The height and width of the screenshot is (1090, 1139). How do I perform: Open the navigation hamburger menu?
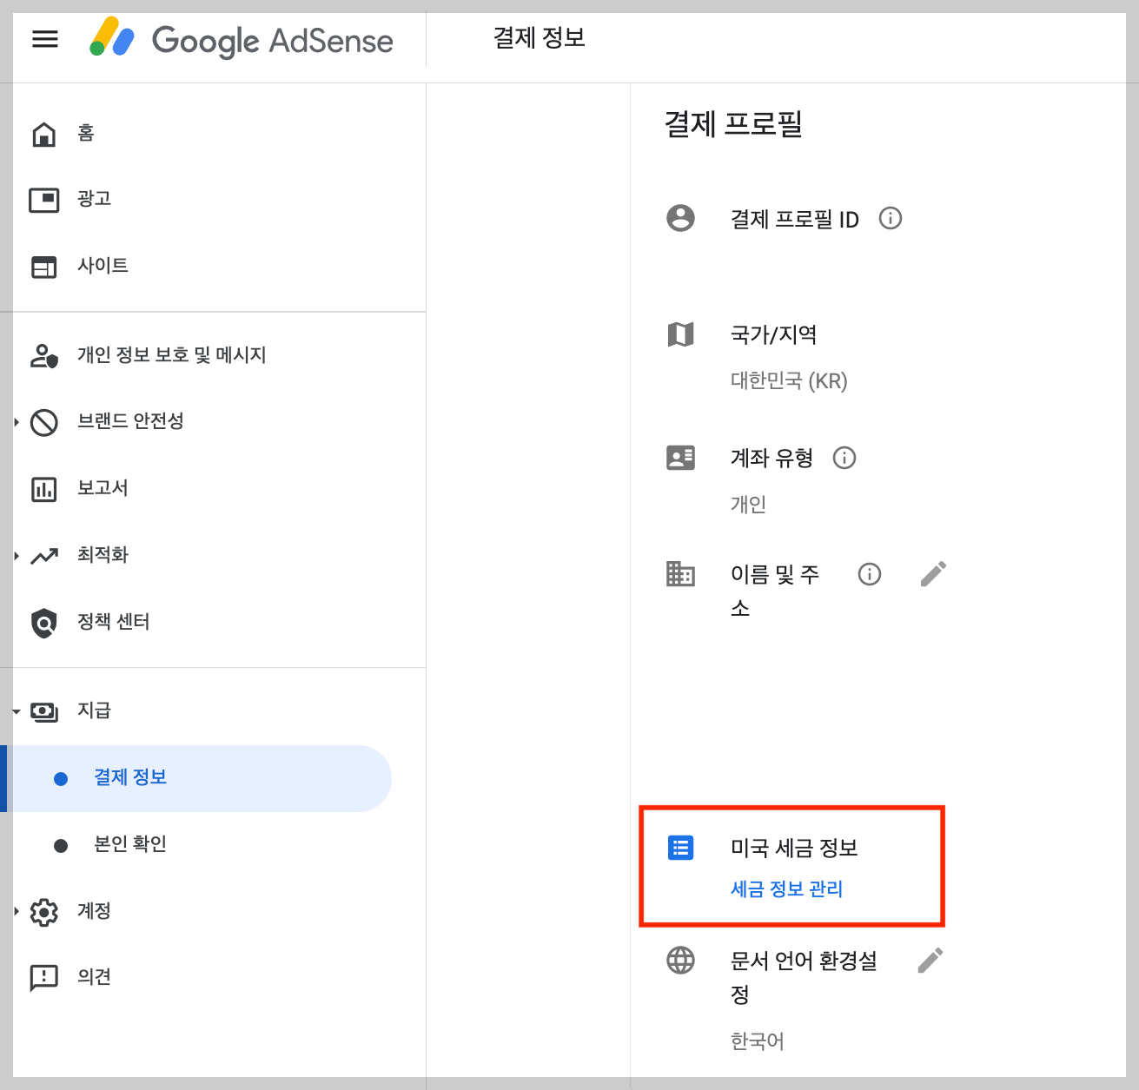[x=44, y=39]
